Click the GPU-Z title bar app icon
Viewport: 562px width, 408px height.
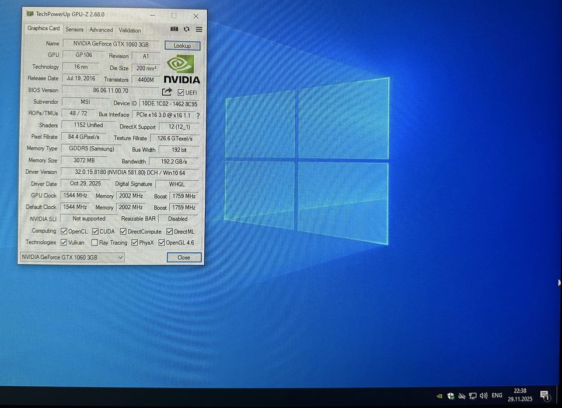(30, 14)
